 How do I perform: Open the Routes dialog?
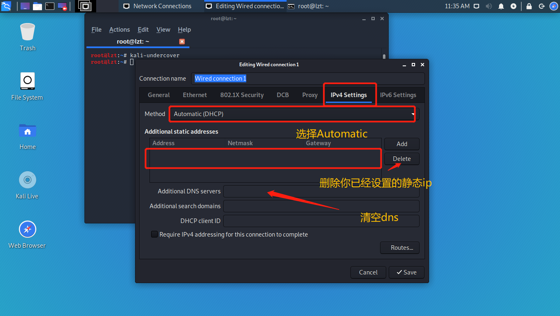click(399, 248)
